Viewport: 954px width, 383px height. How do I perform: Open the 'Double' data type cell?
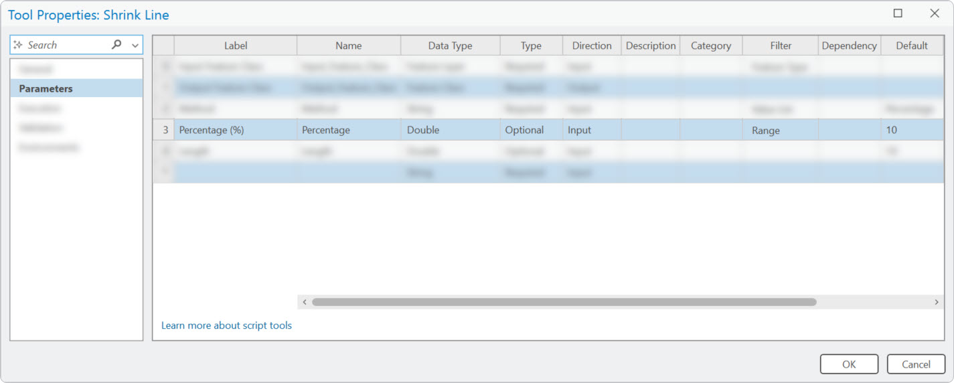451,130
